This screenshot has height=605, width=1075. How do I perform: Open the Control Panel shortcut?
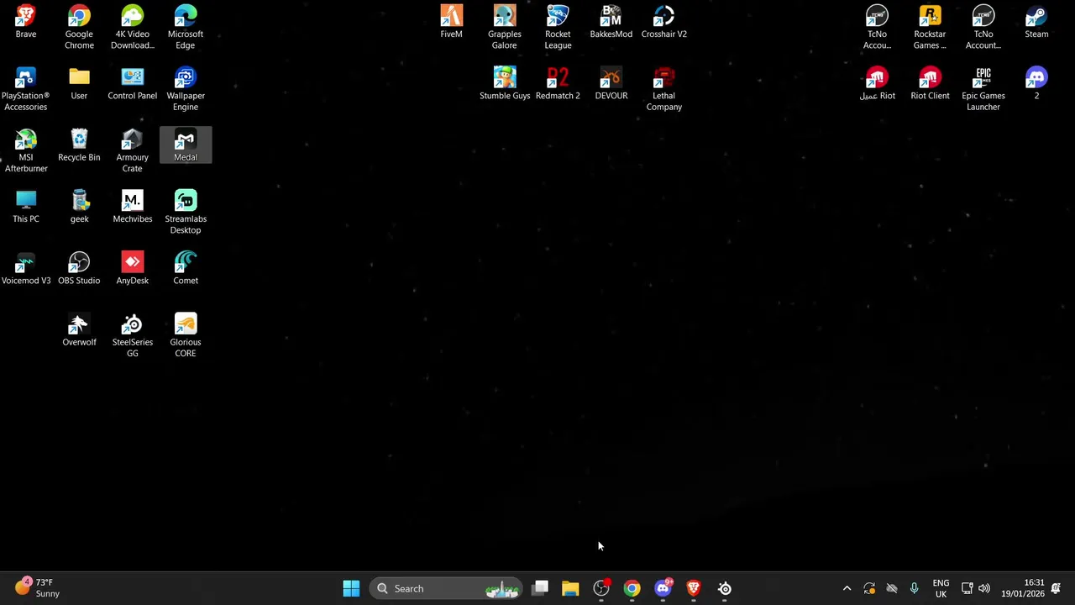point(132,84)
